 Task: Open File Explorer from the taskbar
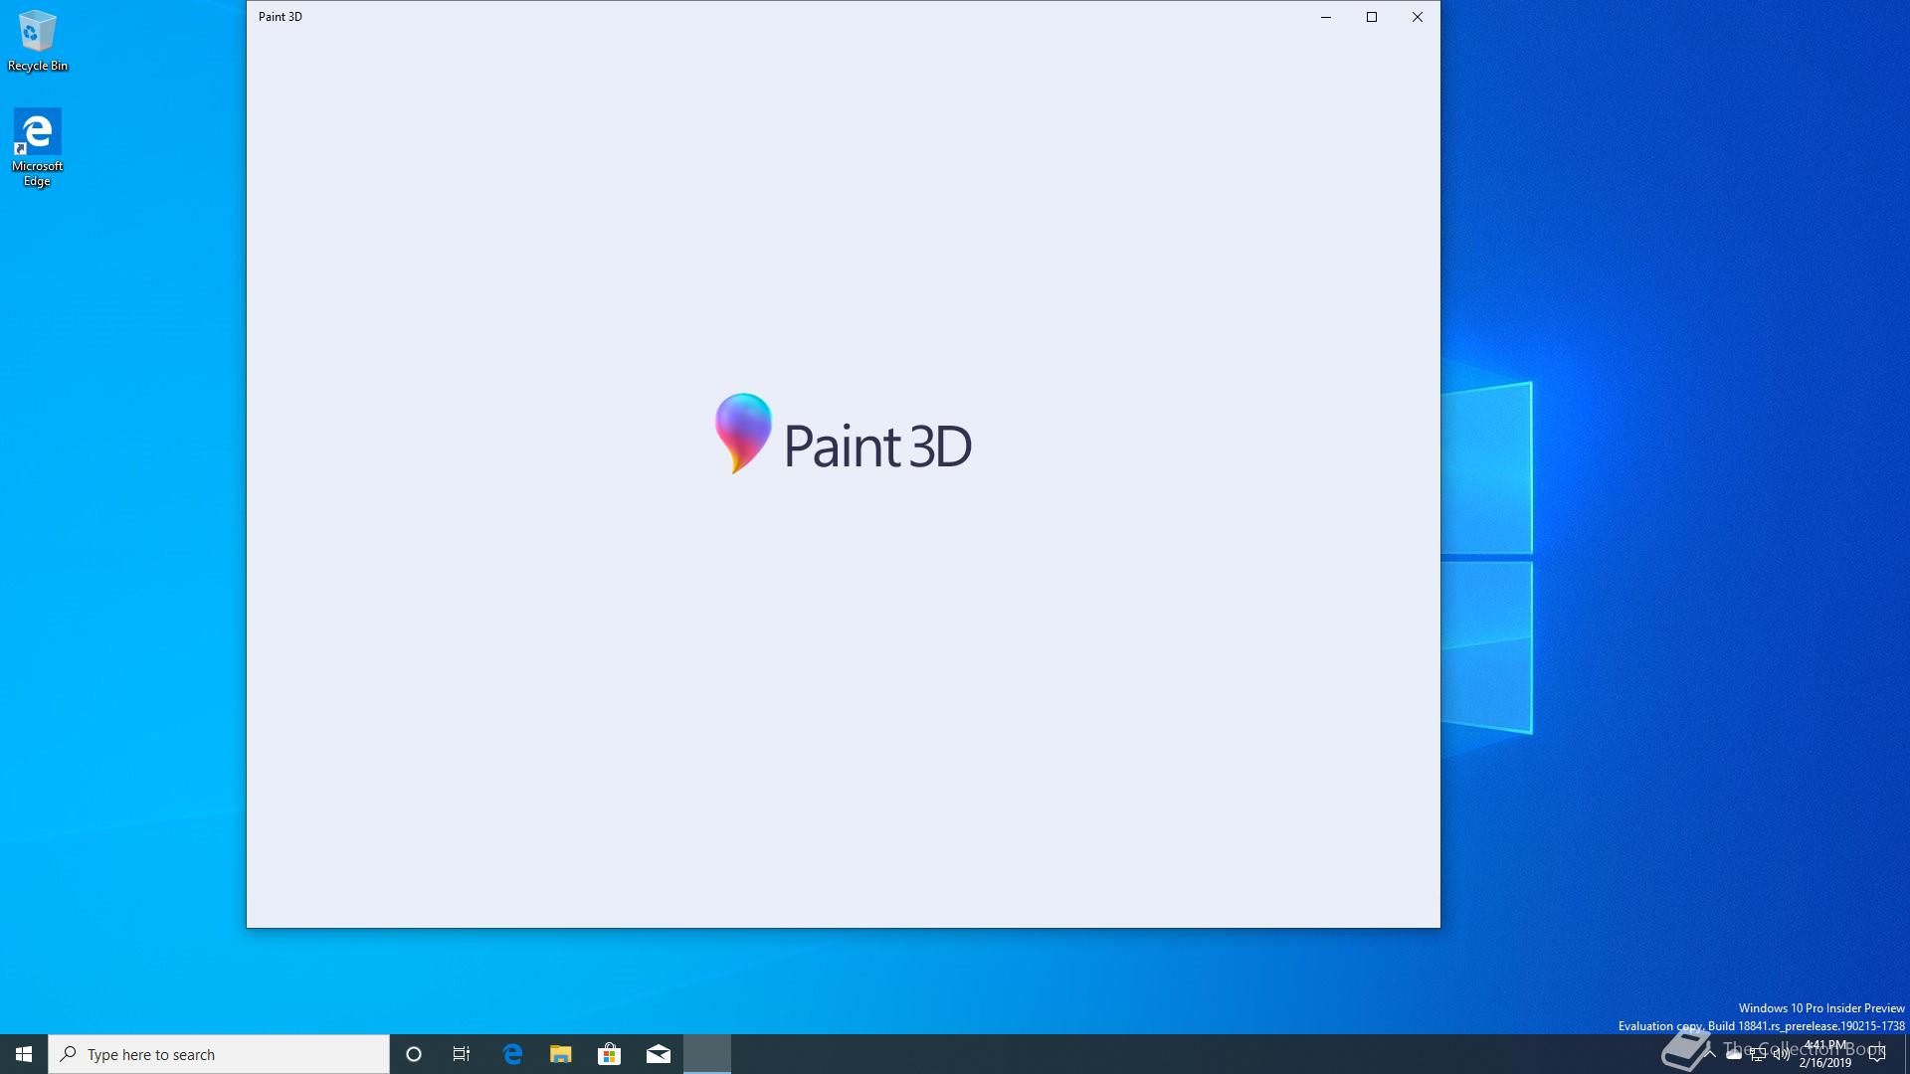[561, 1054]
